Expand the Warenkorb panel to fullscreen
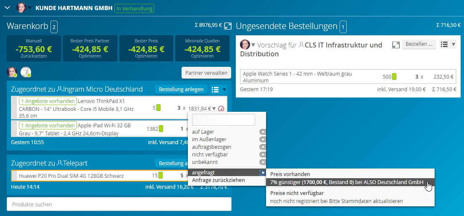The width and height of the screenshot is (464, 216). [228, 26]
